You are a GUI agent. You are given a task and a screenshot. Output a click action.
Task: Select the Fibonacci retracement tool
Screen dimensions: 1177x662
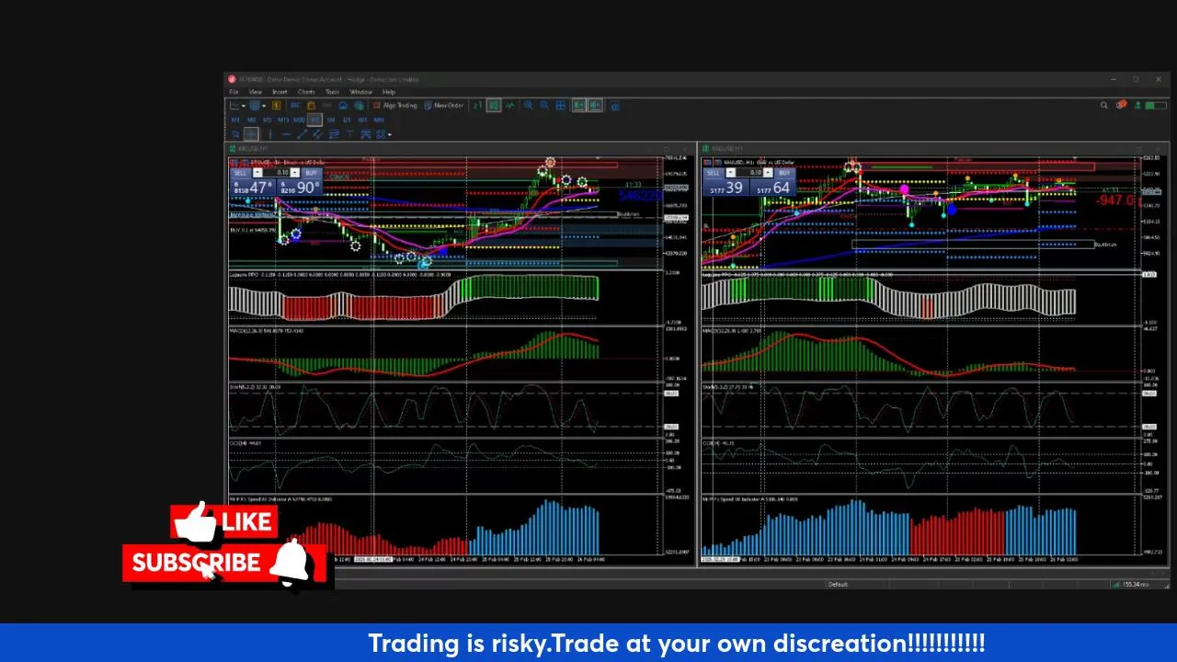click(x=334, y=134)
